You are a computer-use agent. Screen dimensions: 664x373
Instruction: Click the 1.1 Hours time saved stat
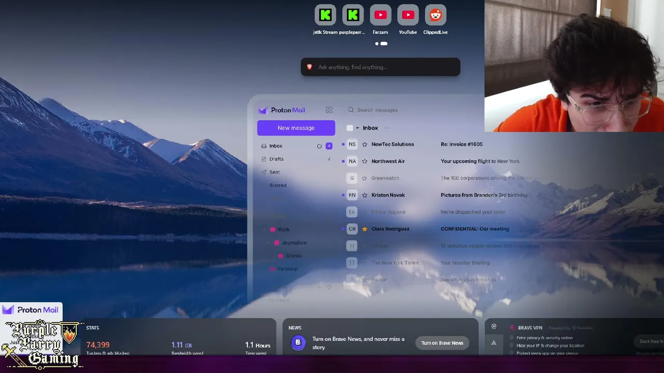pyautogui.click(x=258, y=345)
